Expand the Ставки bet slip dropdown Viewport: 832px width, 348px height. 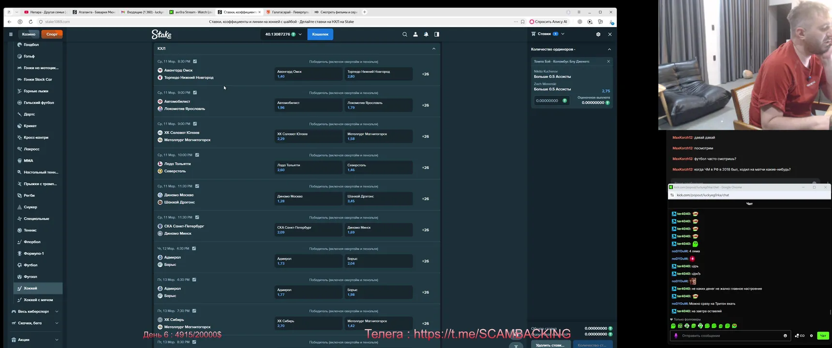coord(563,34)
